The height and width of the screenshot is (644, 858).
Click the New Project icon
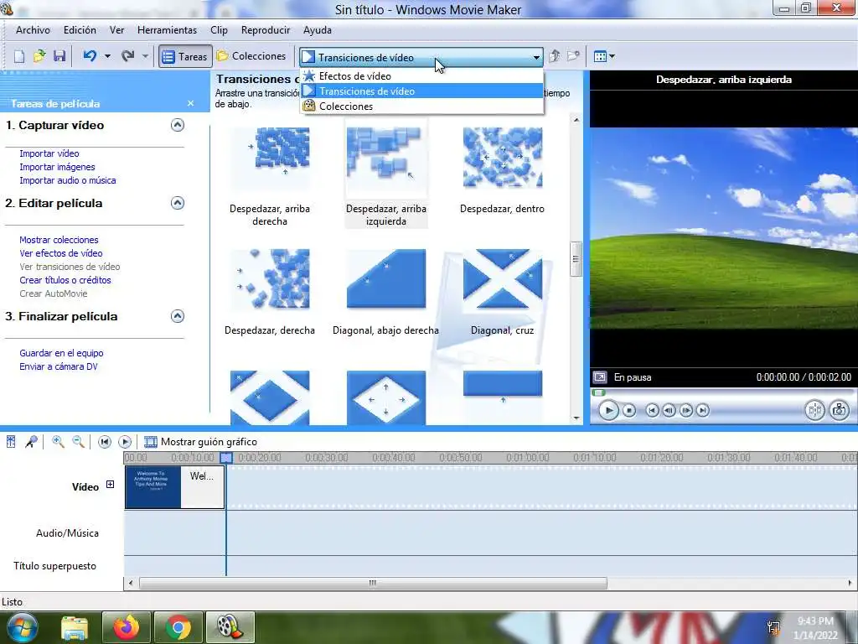(x=19, y=56)
